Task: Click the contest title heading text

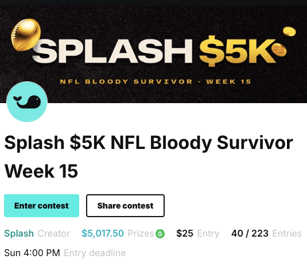Action: [149, 157]
